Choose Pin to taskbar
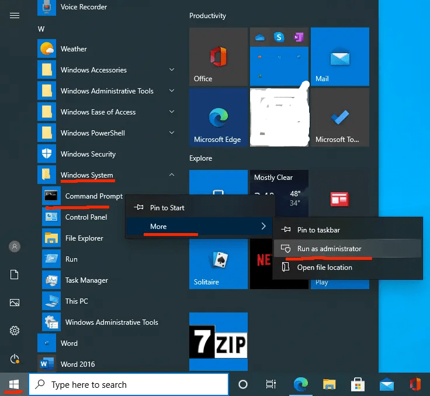 point(348,230)
